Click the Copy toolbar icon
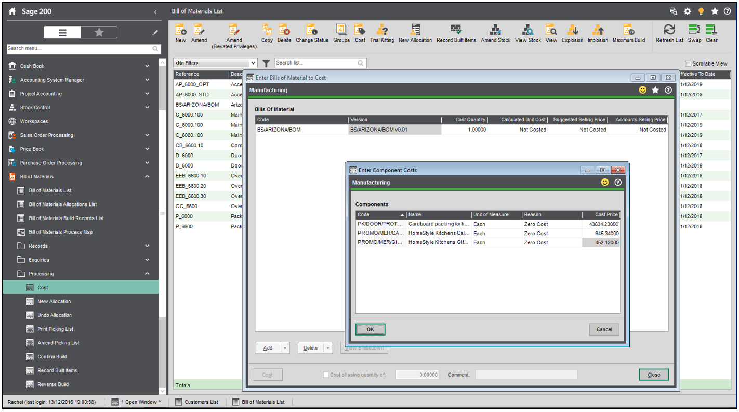Screen dimensions: 739x412 click(x=267, y=33)
